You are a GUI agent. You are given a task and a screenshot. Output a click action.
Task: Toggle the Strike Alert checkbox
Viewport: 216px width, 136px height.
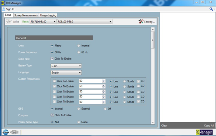tap(52, 59)
